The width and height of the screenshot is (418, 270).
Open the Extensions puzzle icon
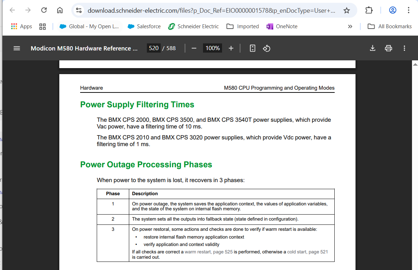coord(369,10)
